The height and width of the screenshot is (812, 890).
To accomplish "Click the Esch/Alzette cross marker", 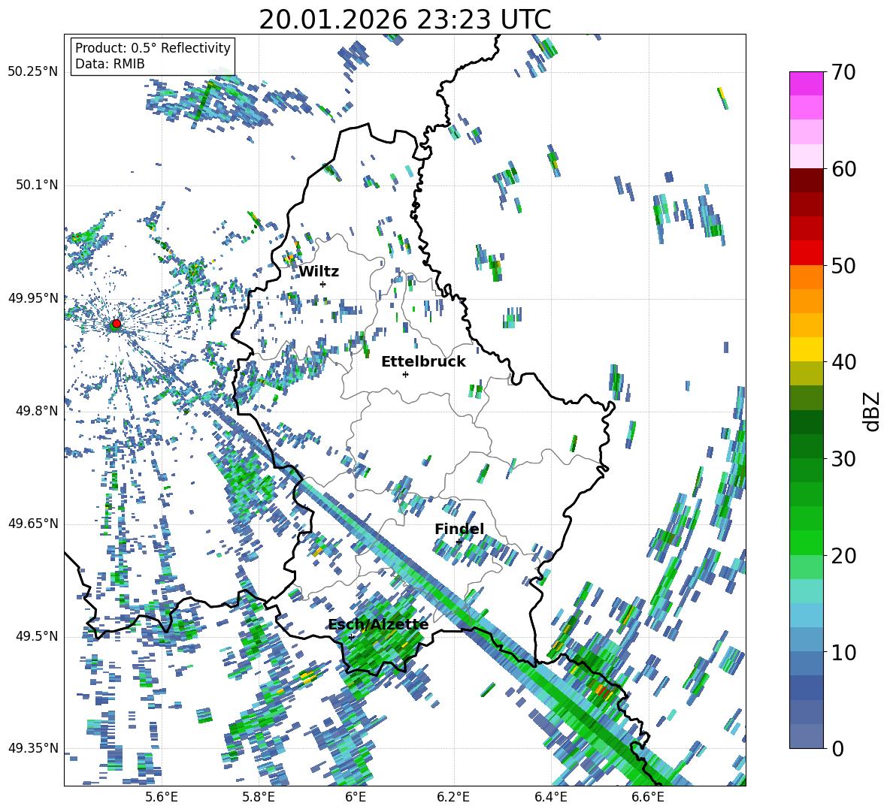I will point(351,637).
